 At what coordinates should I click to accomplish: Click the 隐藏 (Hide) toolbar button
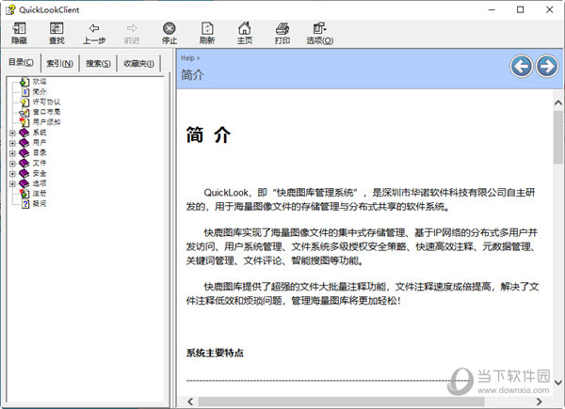click(19, 33)
